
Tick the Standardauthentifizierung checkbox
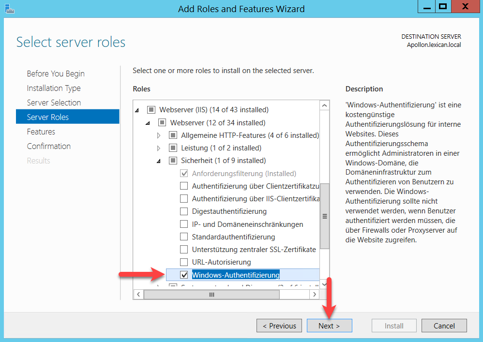[x=184, y=237]
